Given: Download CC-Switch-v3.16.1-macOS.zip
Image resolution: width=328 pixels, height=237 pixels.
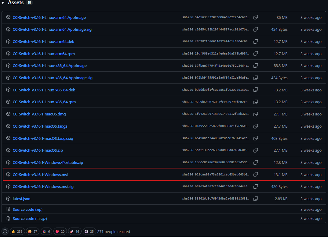Looking at the screenshot, I should pyautogui.click(x=38, y=150).
